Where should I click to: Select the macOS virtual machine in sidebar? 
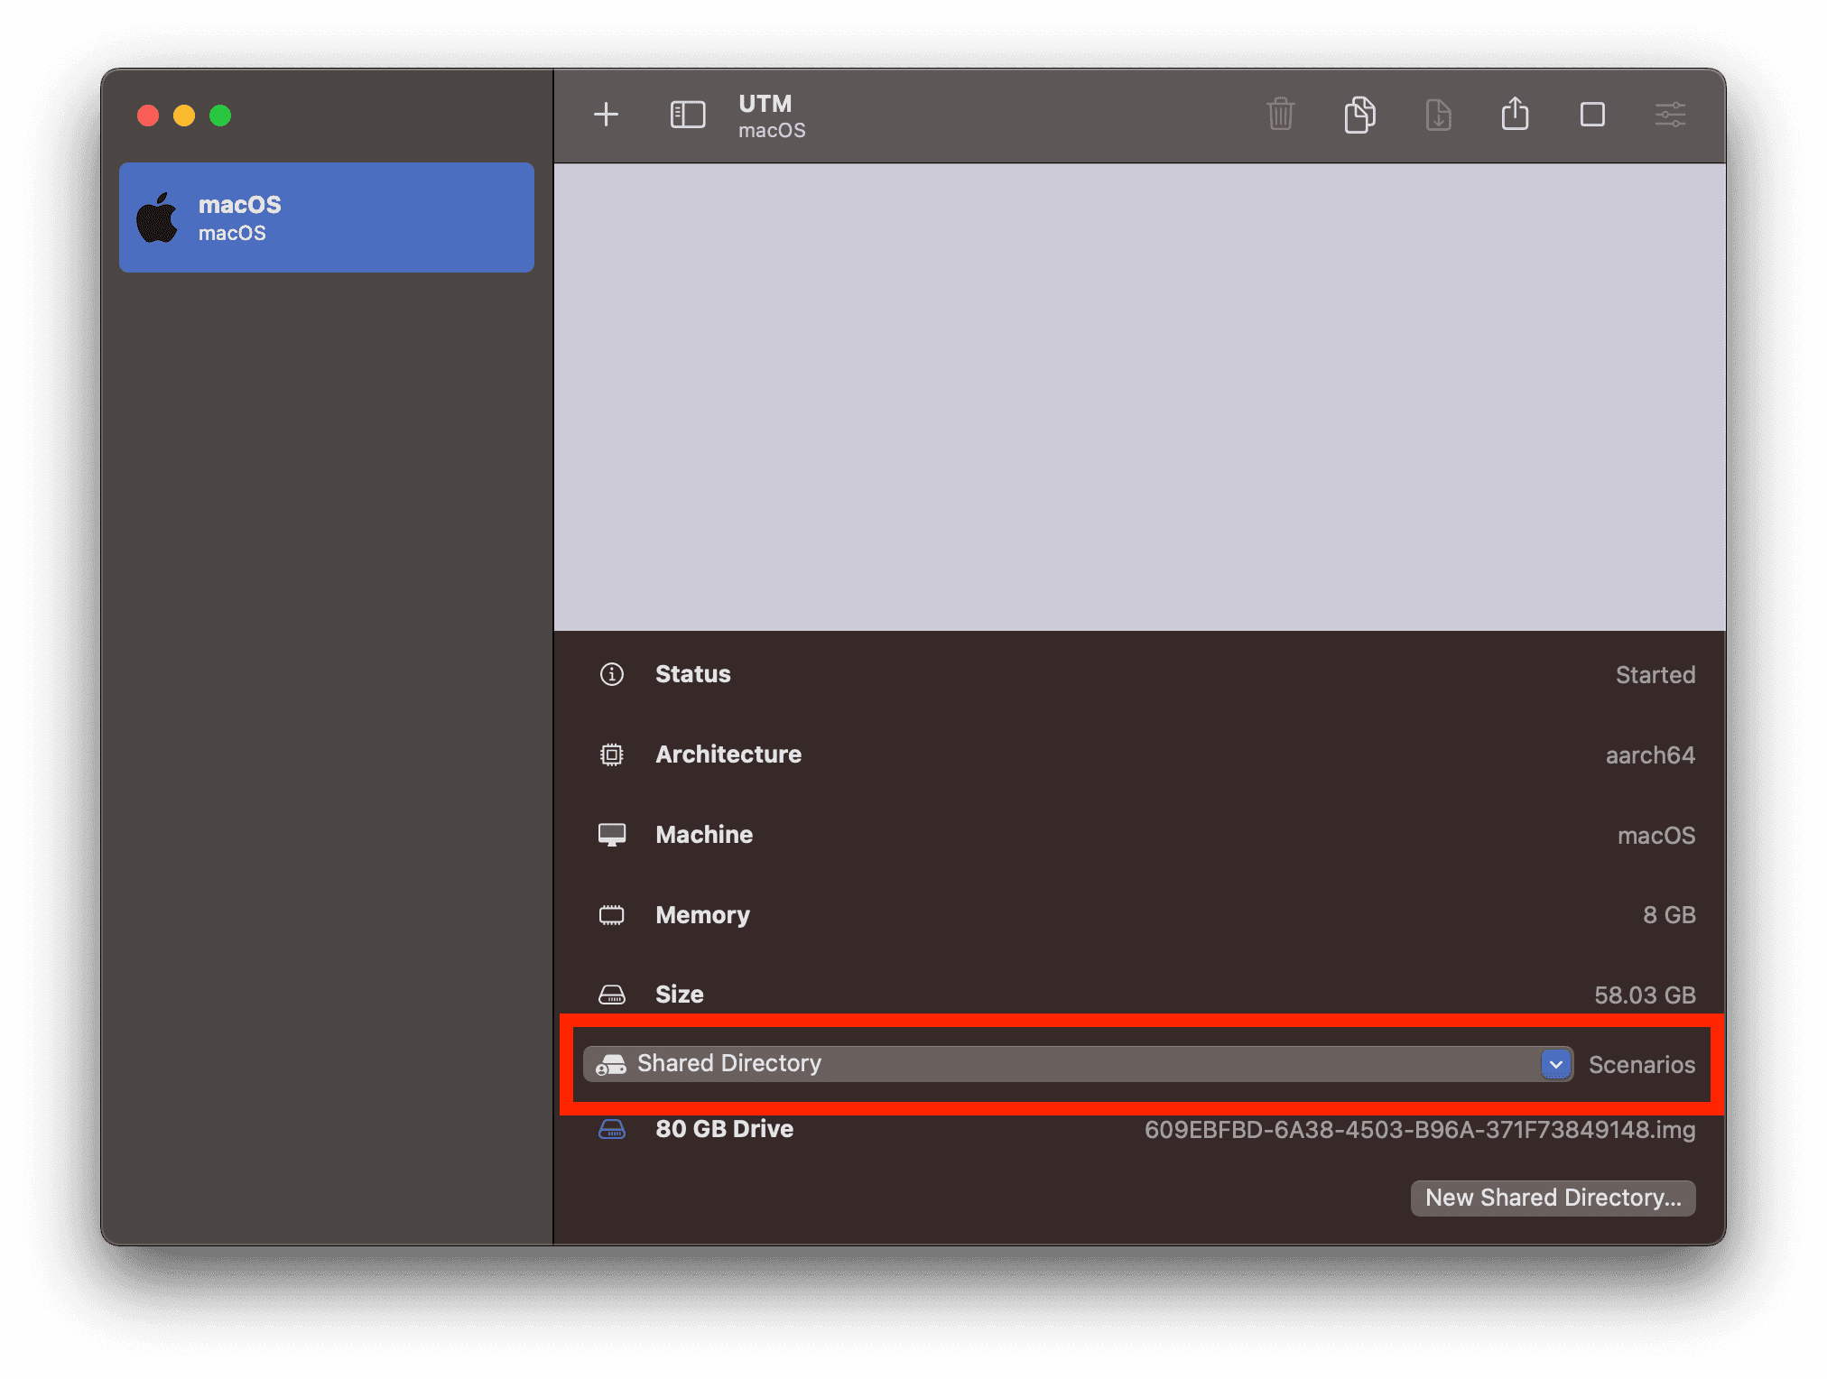coord(327,217)
